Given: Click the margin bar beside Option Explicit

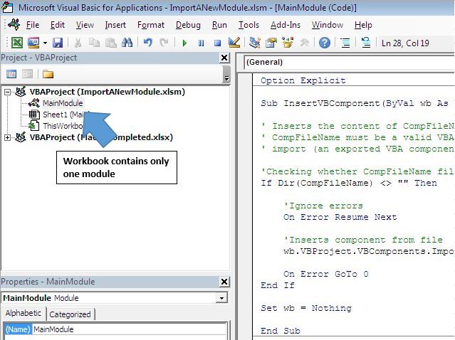Looking at the screenshot, I should click(245, 80).
